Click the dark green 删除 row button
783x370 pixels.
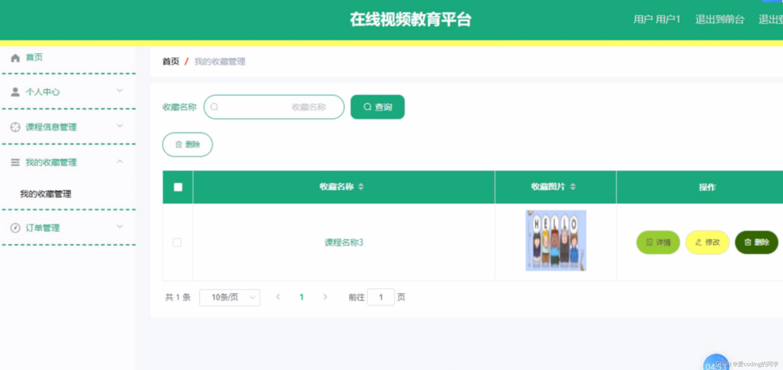click(x=756, y=242)
